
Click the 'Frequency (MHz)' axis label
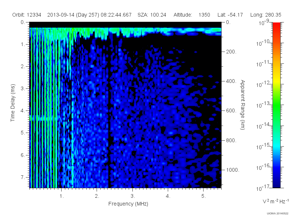point(128,204)
